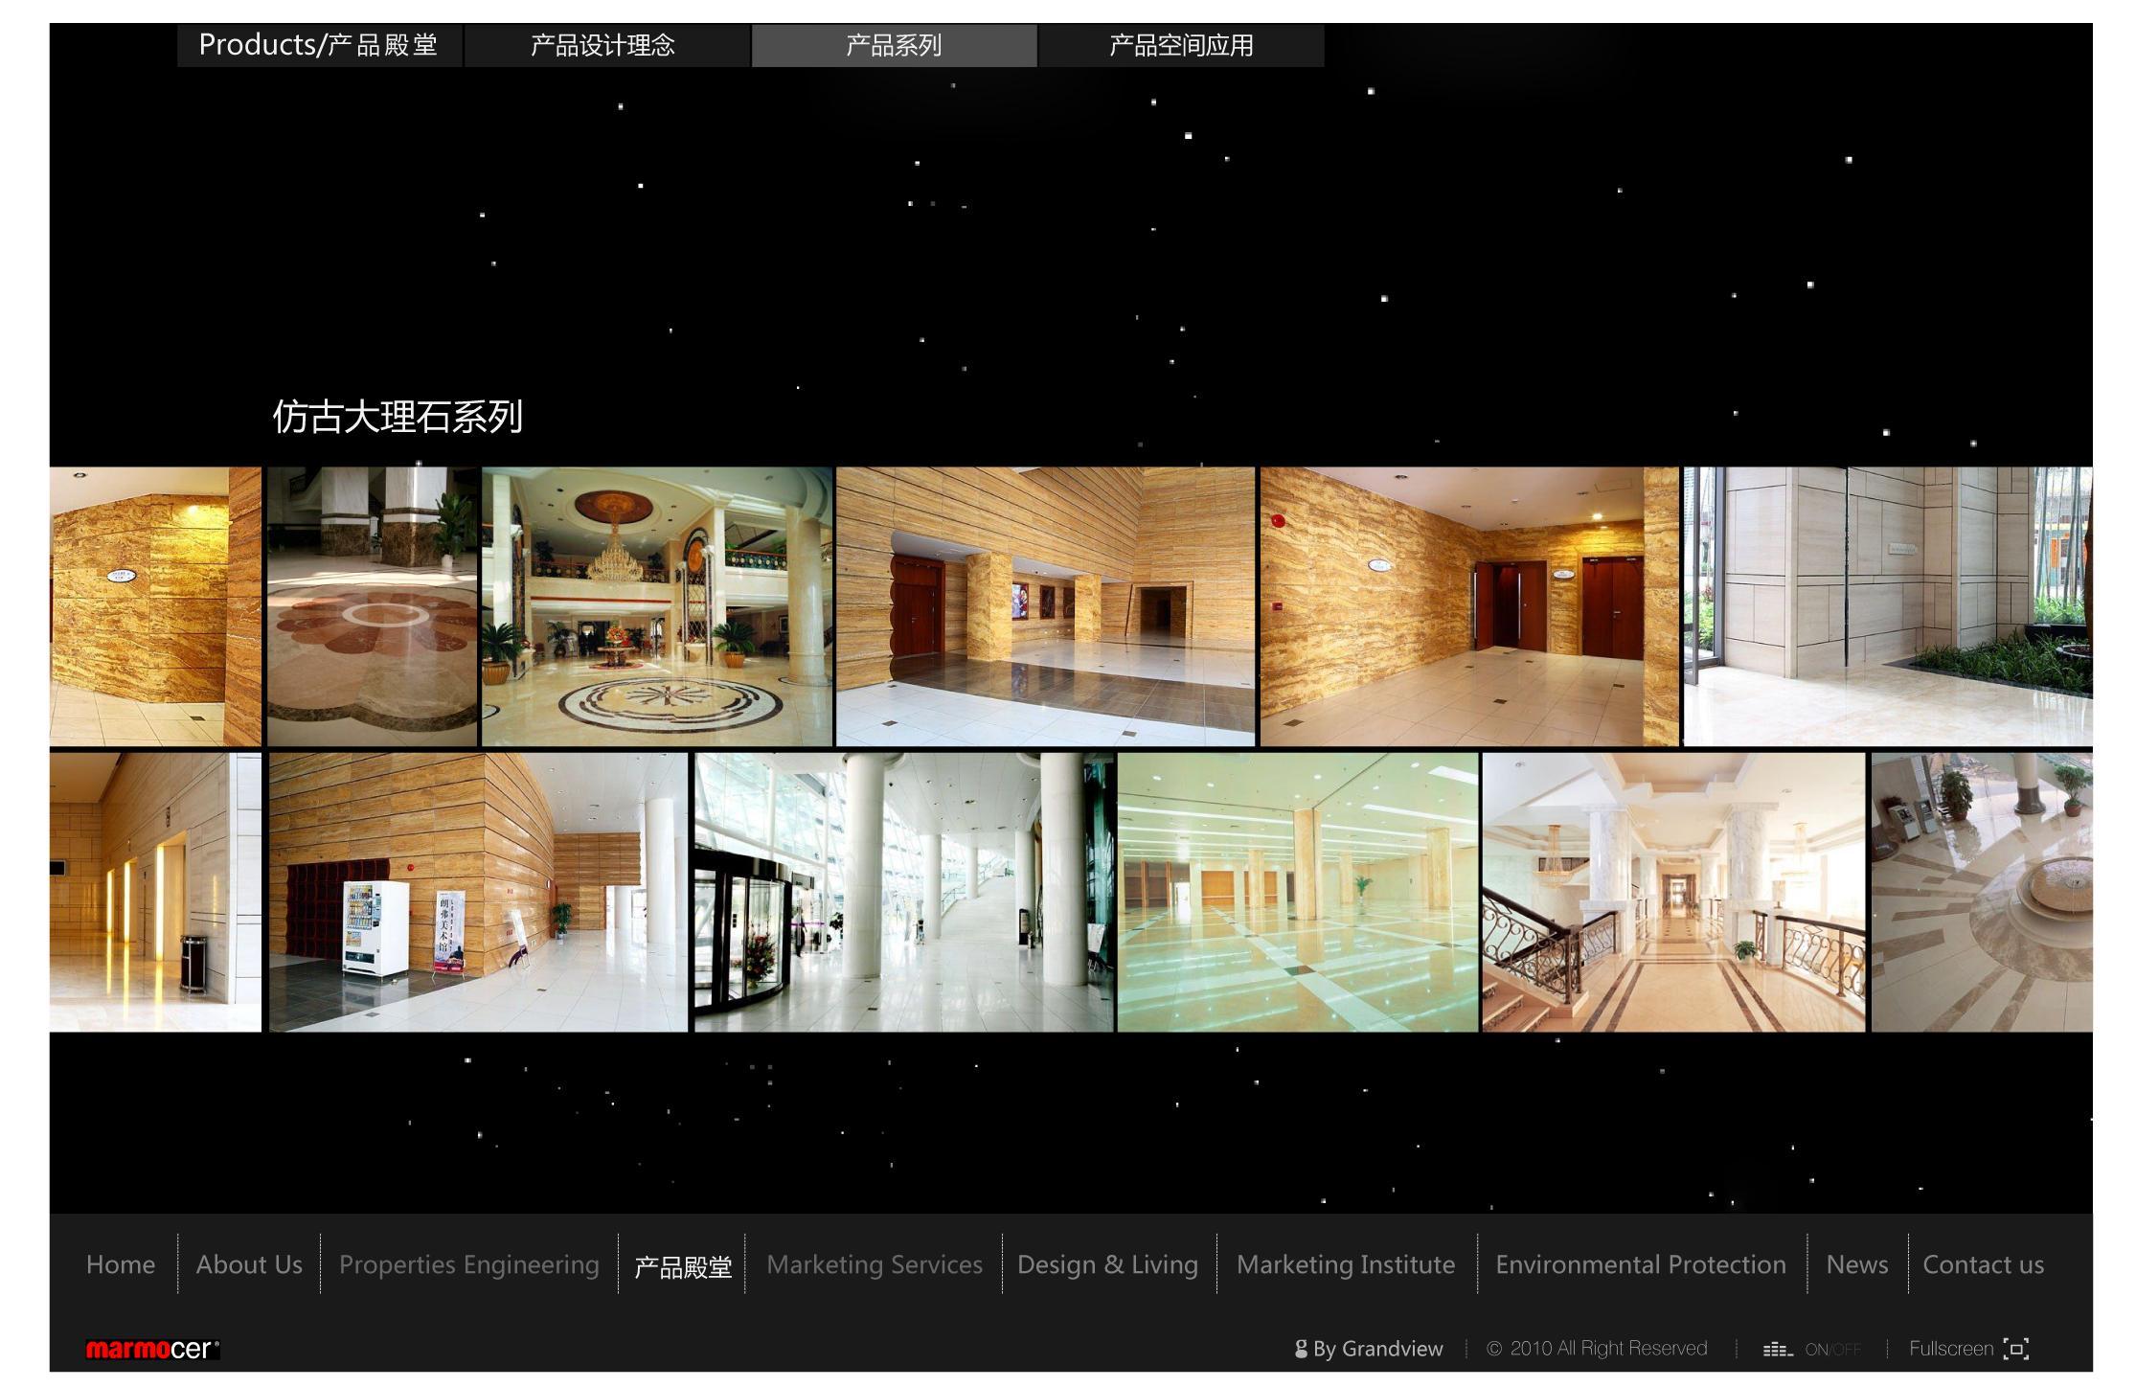Image resolution: width=2136 pixels, height=1388 pixels.
Task: Click the News link
Action: pos(1856,1264)
